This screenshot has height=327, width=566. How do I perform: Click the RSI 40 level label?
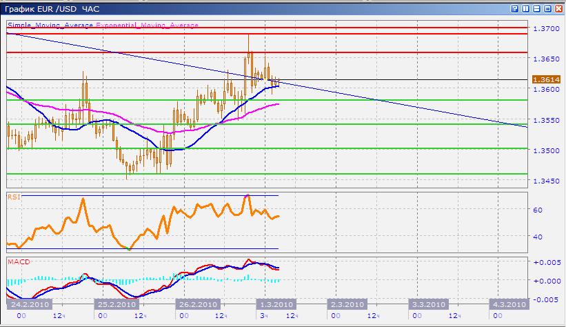(x=538, y=237)
